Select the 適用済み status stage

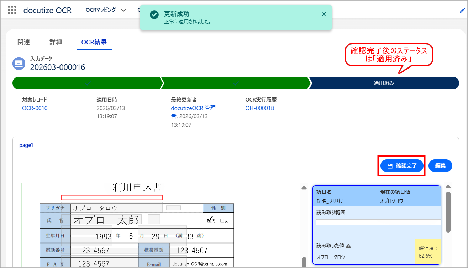click(x=384, y=83)
